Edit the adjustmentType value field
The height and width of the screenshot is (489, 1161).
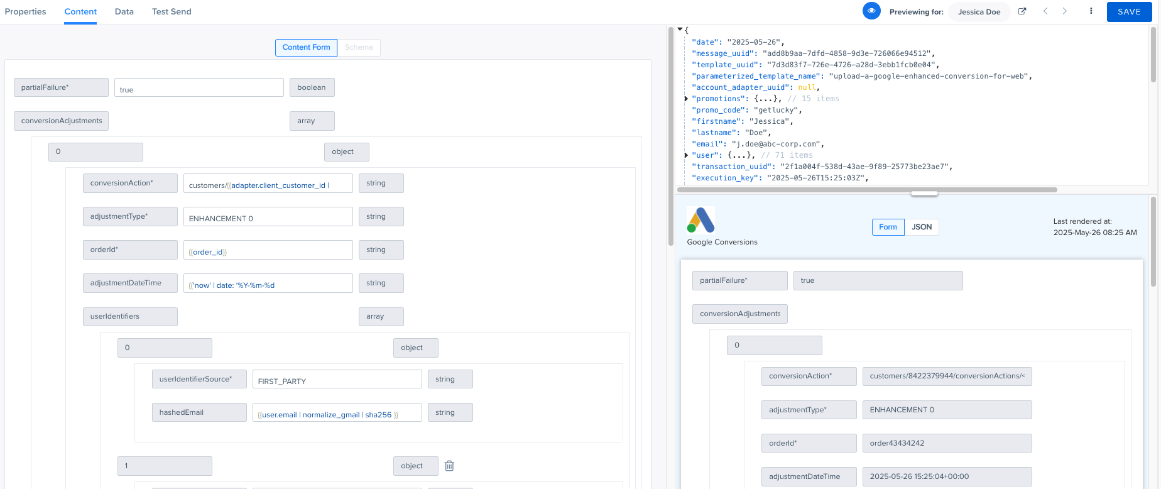click(x=268, y=216)
